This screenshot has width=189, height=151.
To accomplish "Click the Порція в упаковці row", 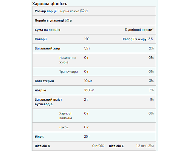I will [94, 20].
